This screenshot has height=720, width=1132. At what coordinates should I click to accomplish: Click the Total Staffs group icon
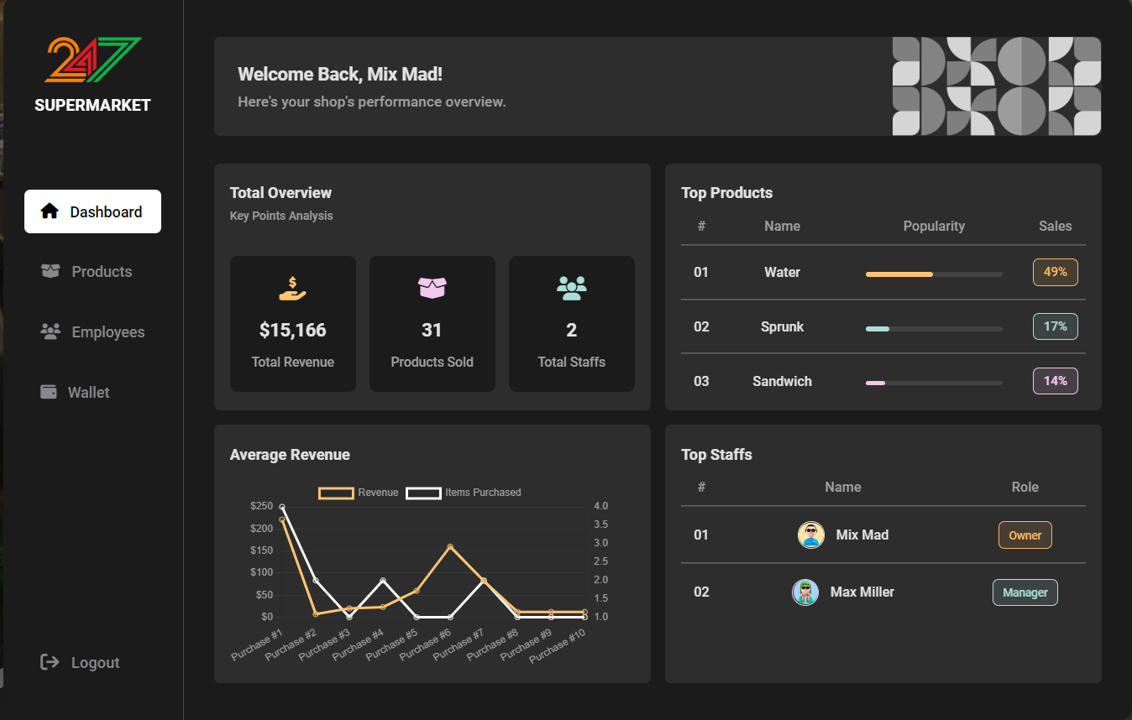tap(572, 289)
